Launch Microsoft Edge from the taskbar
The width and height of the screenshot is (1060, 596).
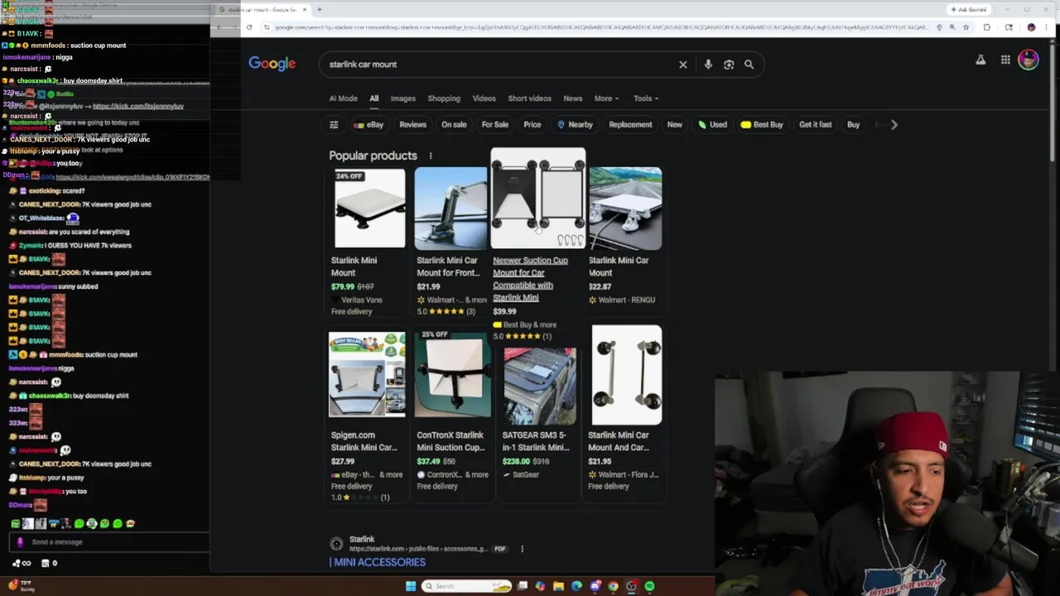pyautogui.click(x=576, y=586)
